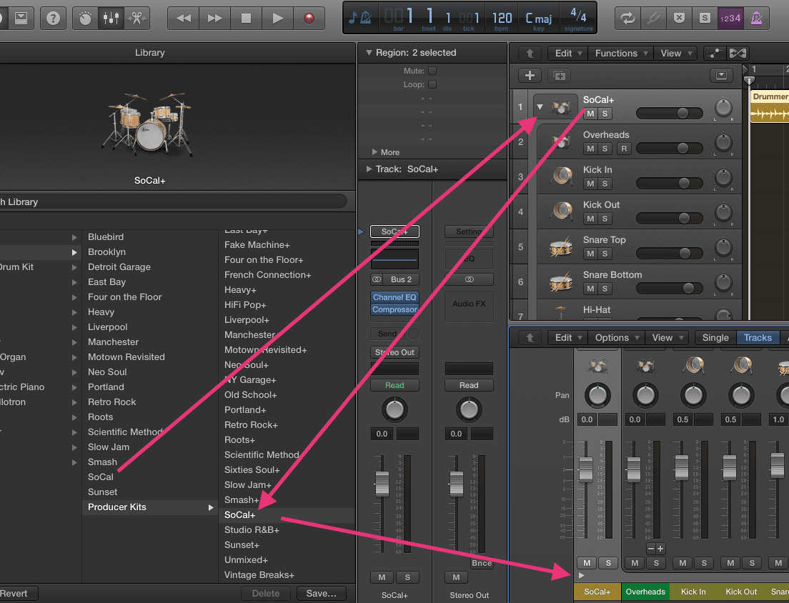789x603 pixels.
Task: Click the SoCal+ track volume slider
Action: pyautogui.click(x=669, y=114)
